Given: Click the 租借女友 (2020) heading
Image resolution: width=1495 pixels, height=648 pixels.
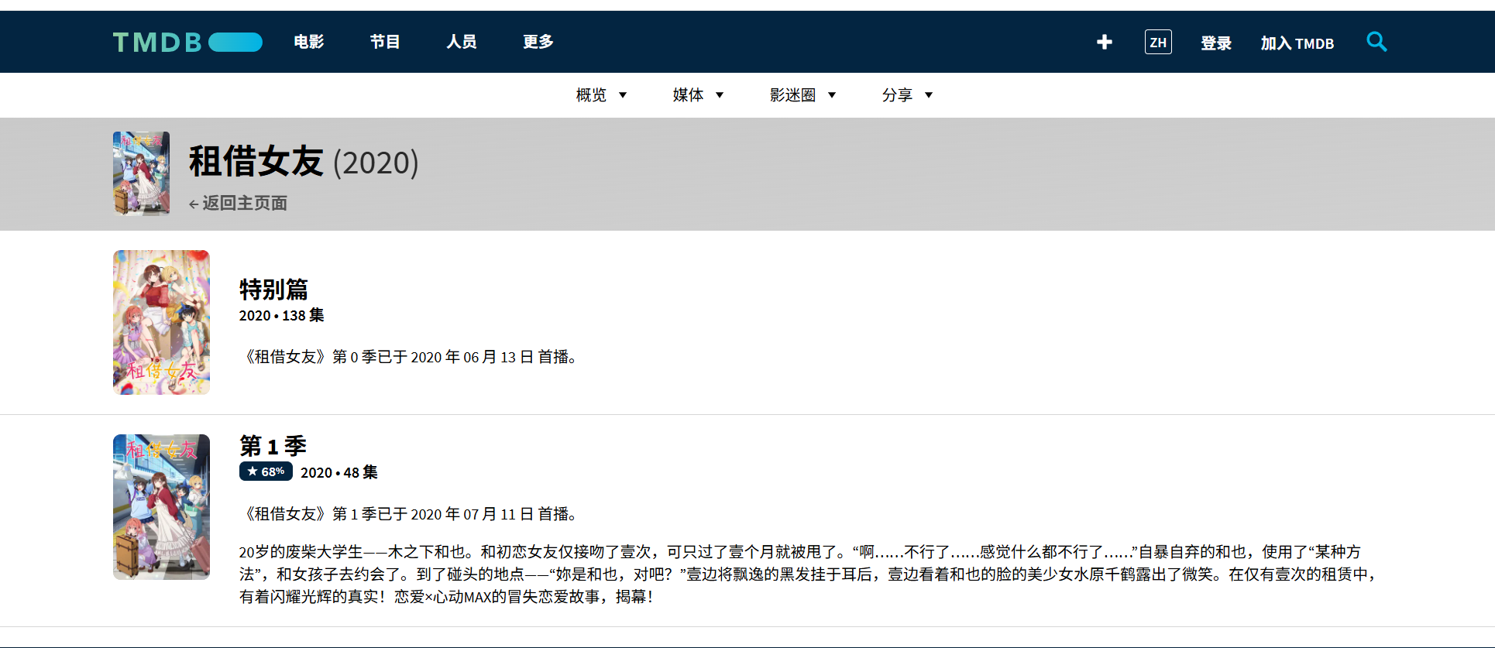Looking at the screenshot, I should (x=304, y=162).
